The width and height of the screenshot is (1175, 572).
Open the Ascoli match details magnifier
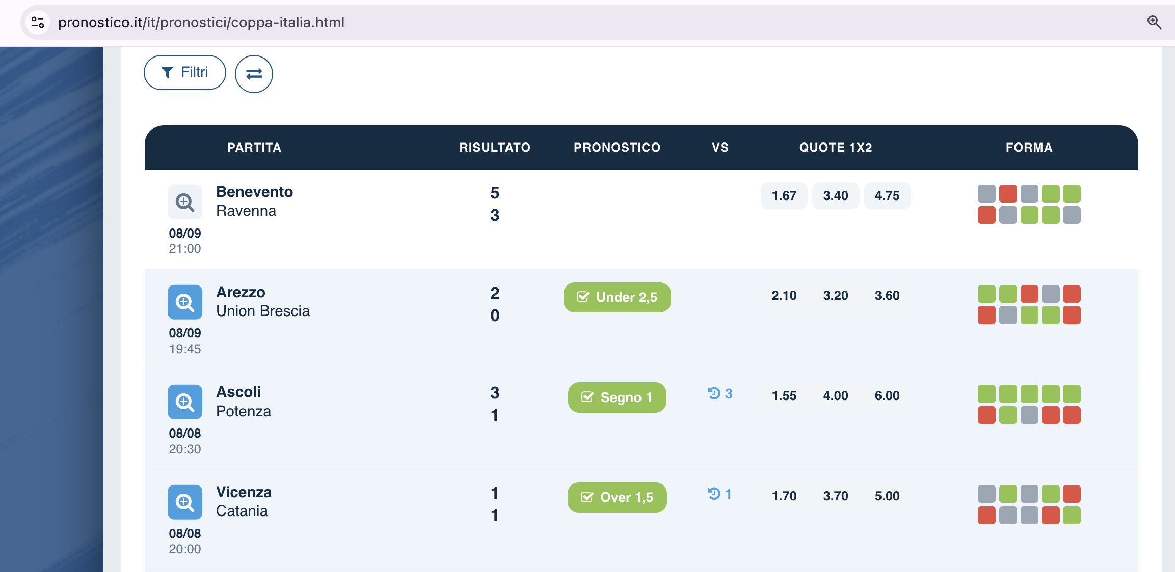[185, 402]
